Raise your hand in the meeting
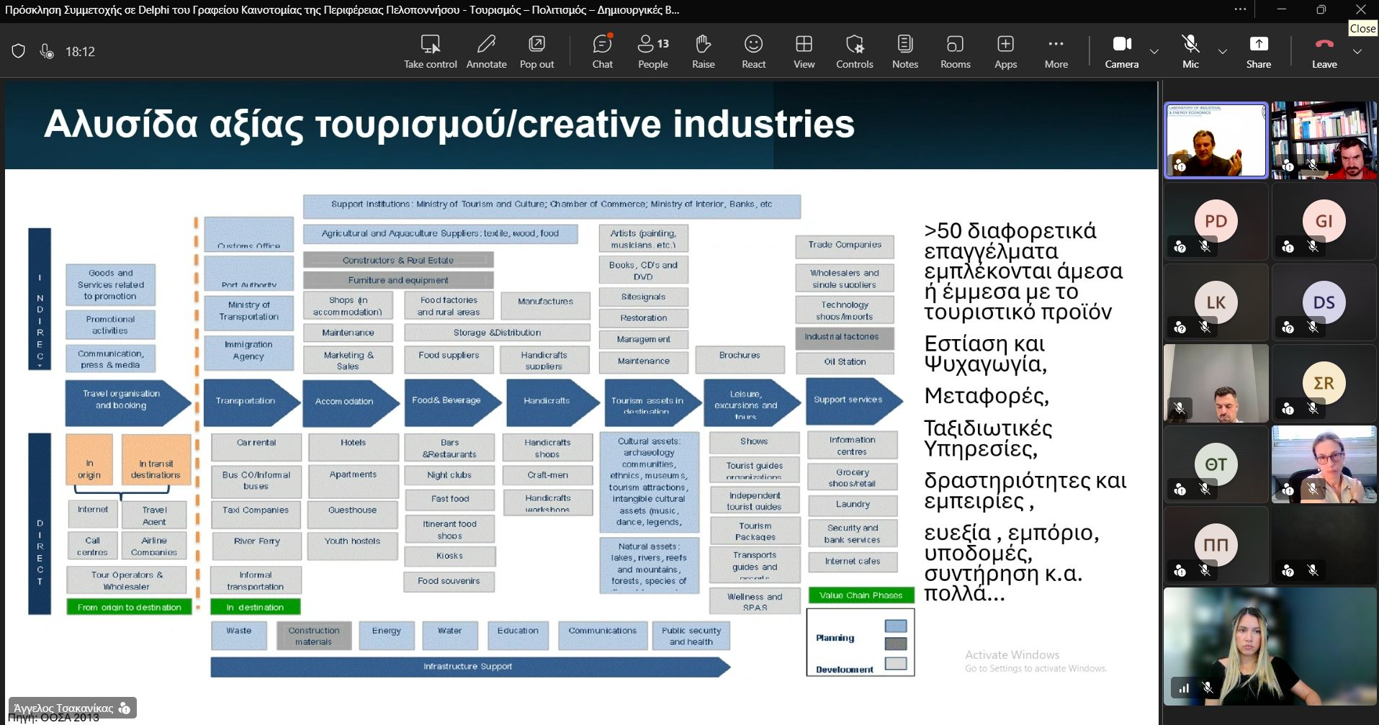This screenshot has width=1379, height=725. pos(703,51)
